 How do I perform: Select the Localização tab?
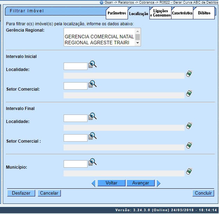(139, 14)
